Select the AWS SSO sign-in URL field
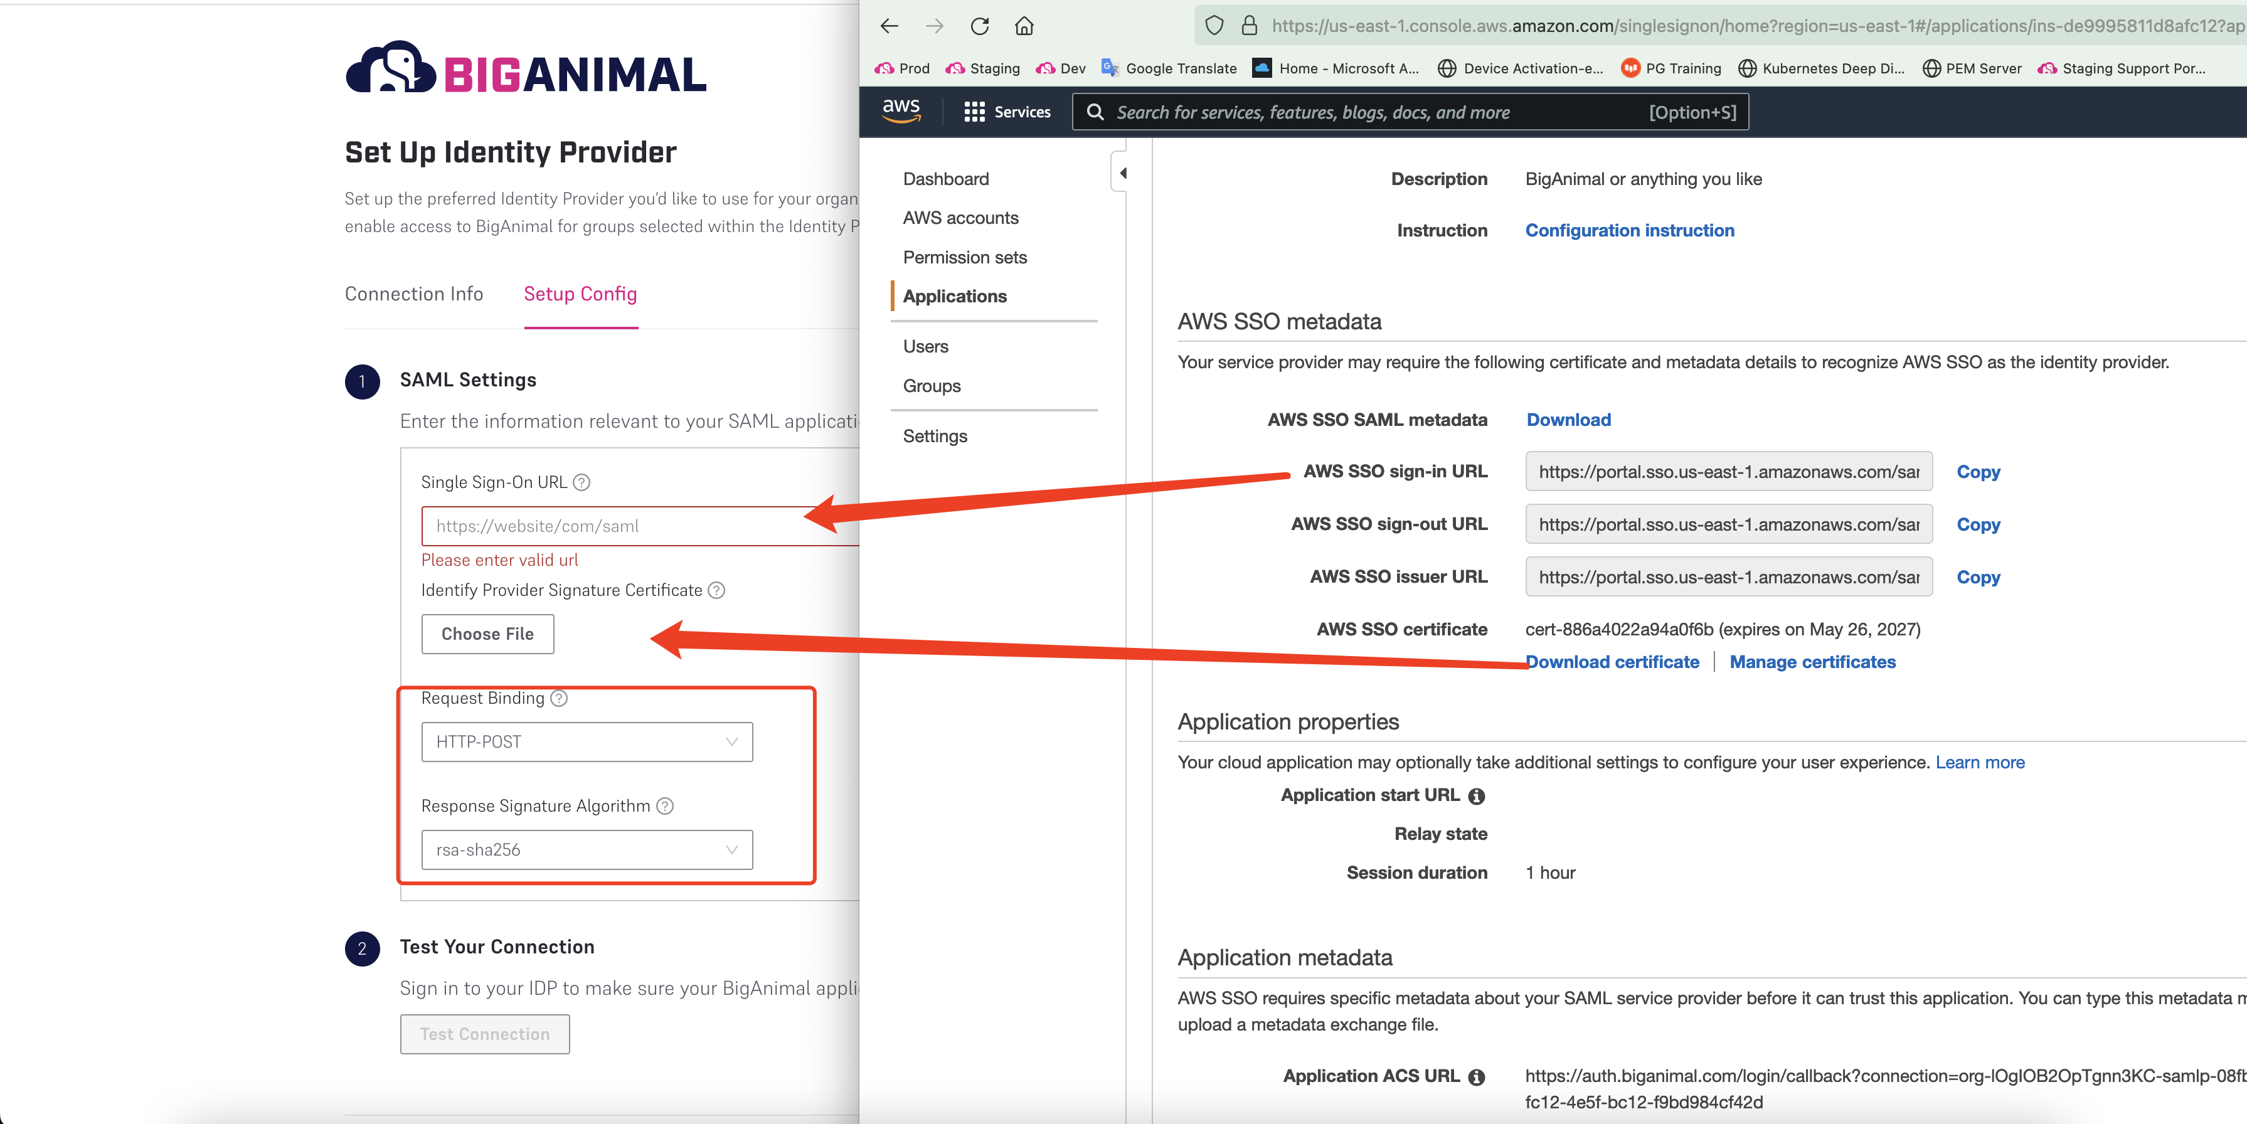The height and width of the screenshot is (1124, 2247). (x=1729, y=472)
